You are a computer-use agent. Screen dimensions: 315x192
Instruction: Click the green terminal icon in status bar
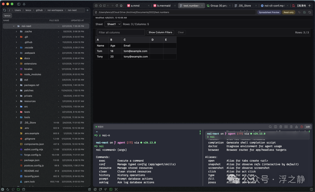click(111, 189)
